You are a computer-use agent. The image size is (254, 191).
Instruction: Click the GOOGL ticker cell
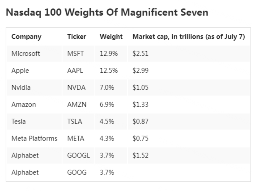(78, 156)
